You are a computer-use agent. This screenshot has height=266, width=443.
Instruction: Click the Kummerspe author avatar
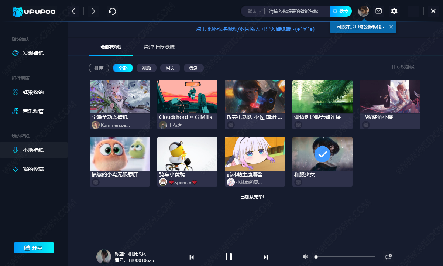point(96,125)
